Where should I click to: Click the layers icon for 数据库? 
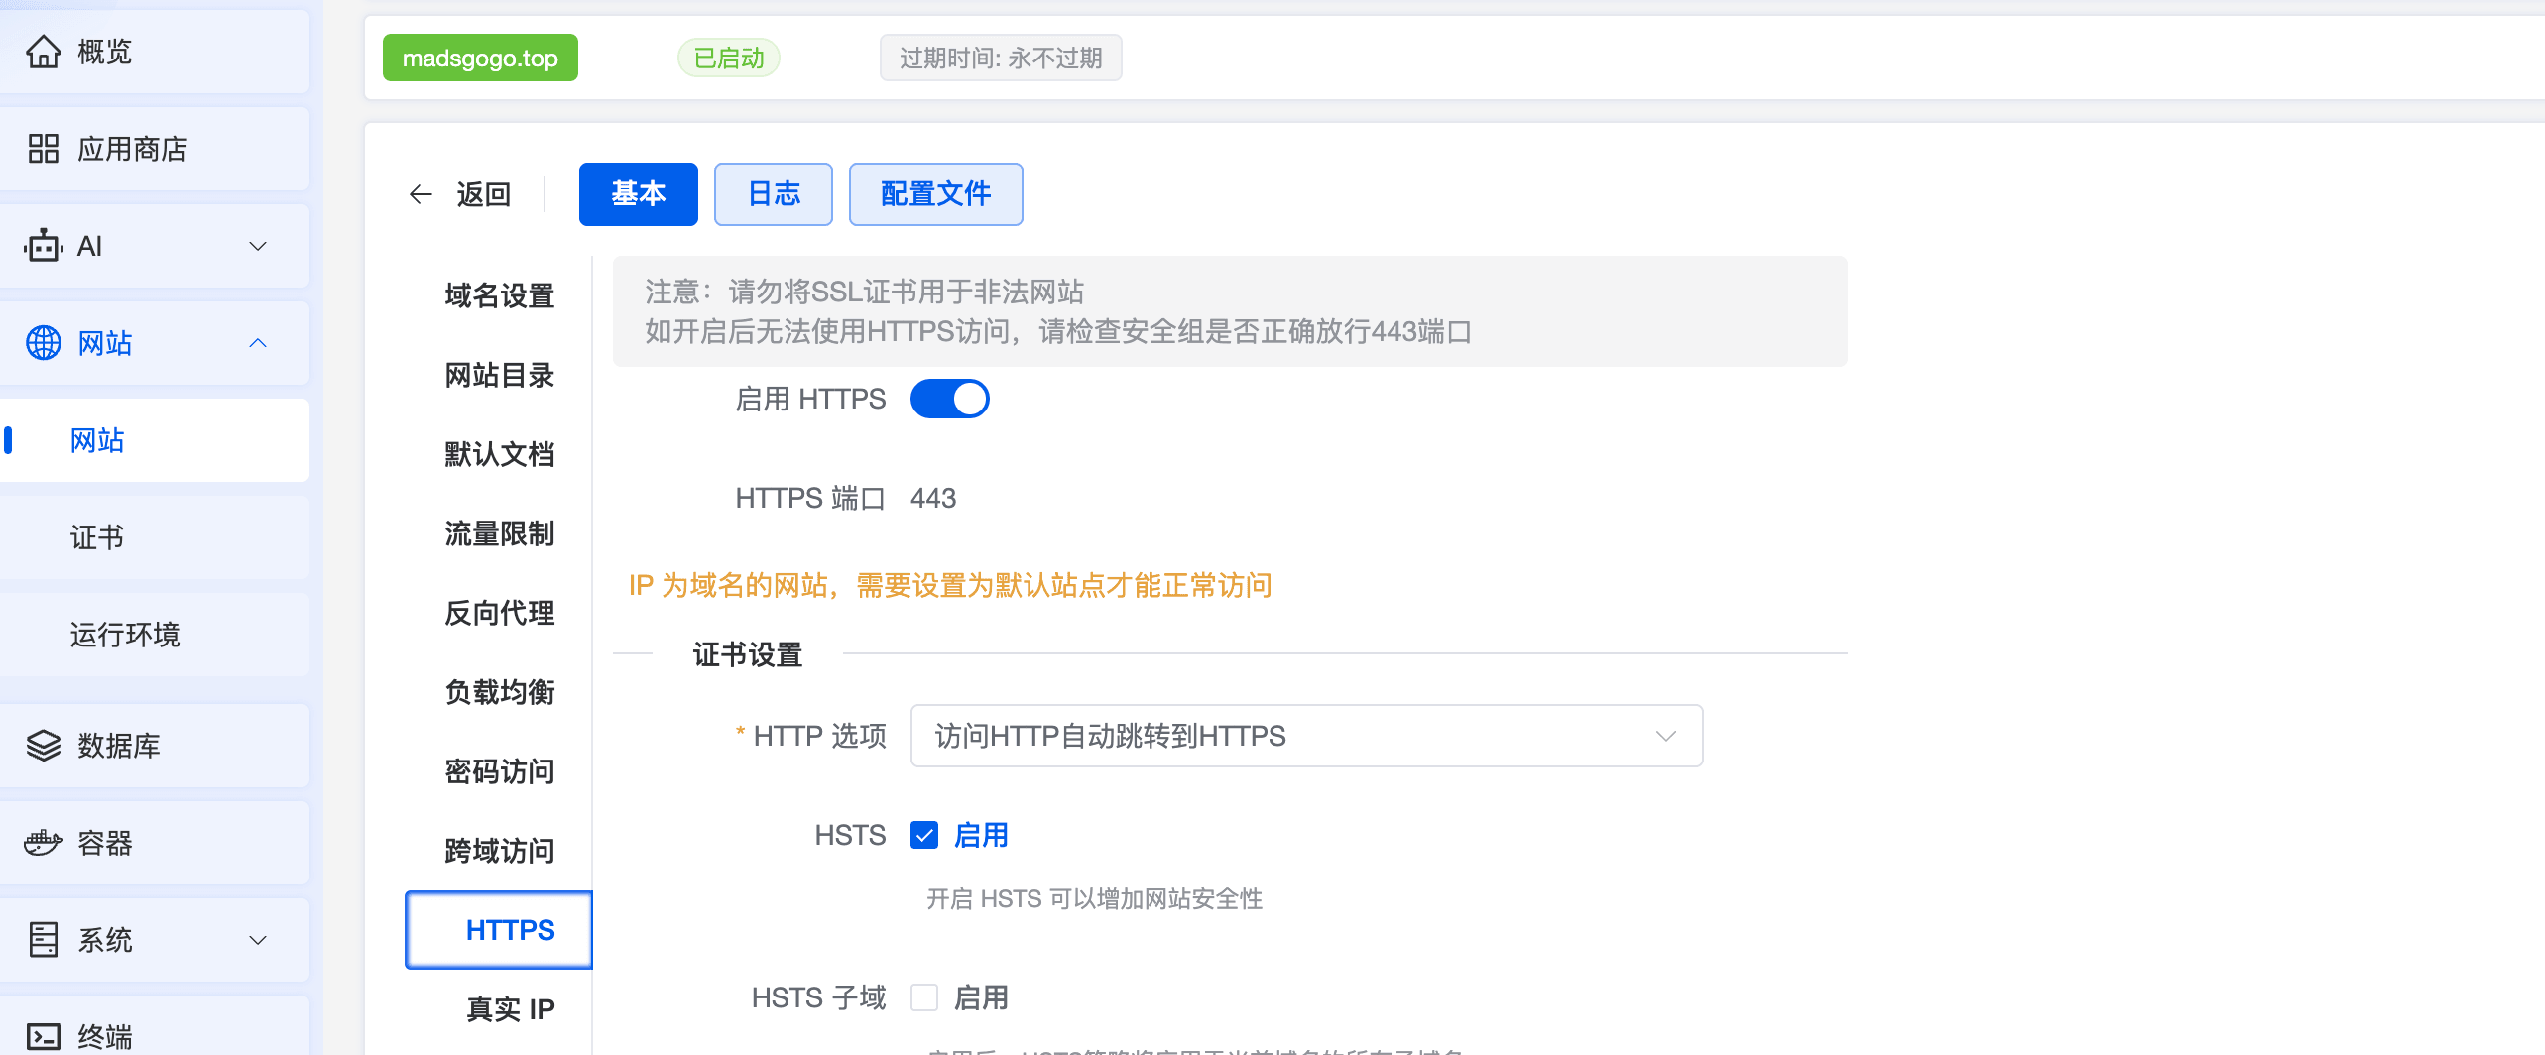pos(43,746)
